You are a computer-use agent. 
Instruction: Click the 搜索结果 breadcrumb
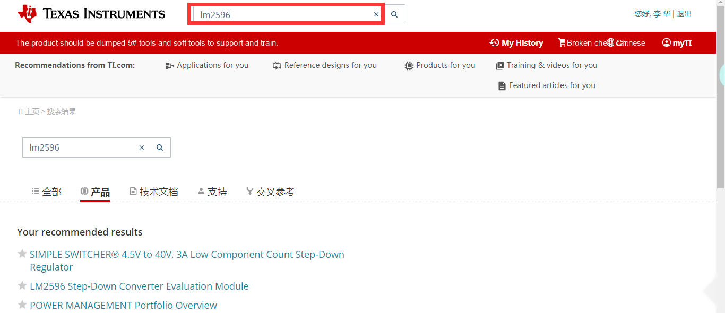point(62,111)
